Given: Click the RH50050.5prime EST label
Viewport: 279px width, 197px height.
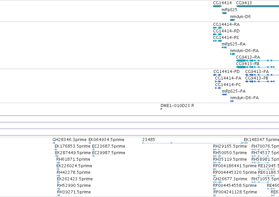Looking at the screenshot, I should pos(230,153).
